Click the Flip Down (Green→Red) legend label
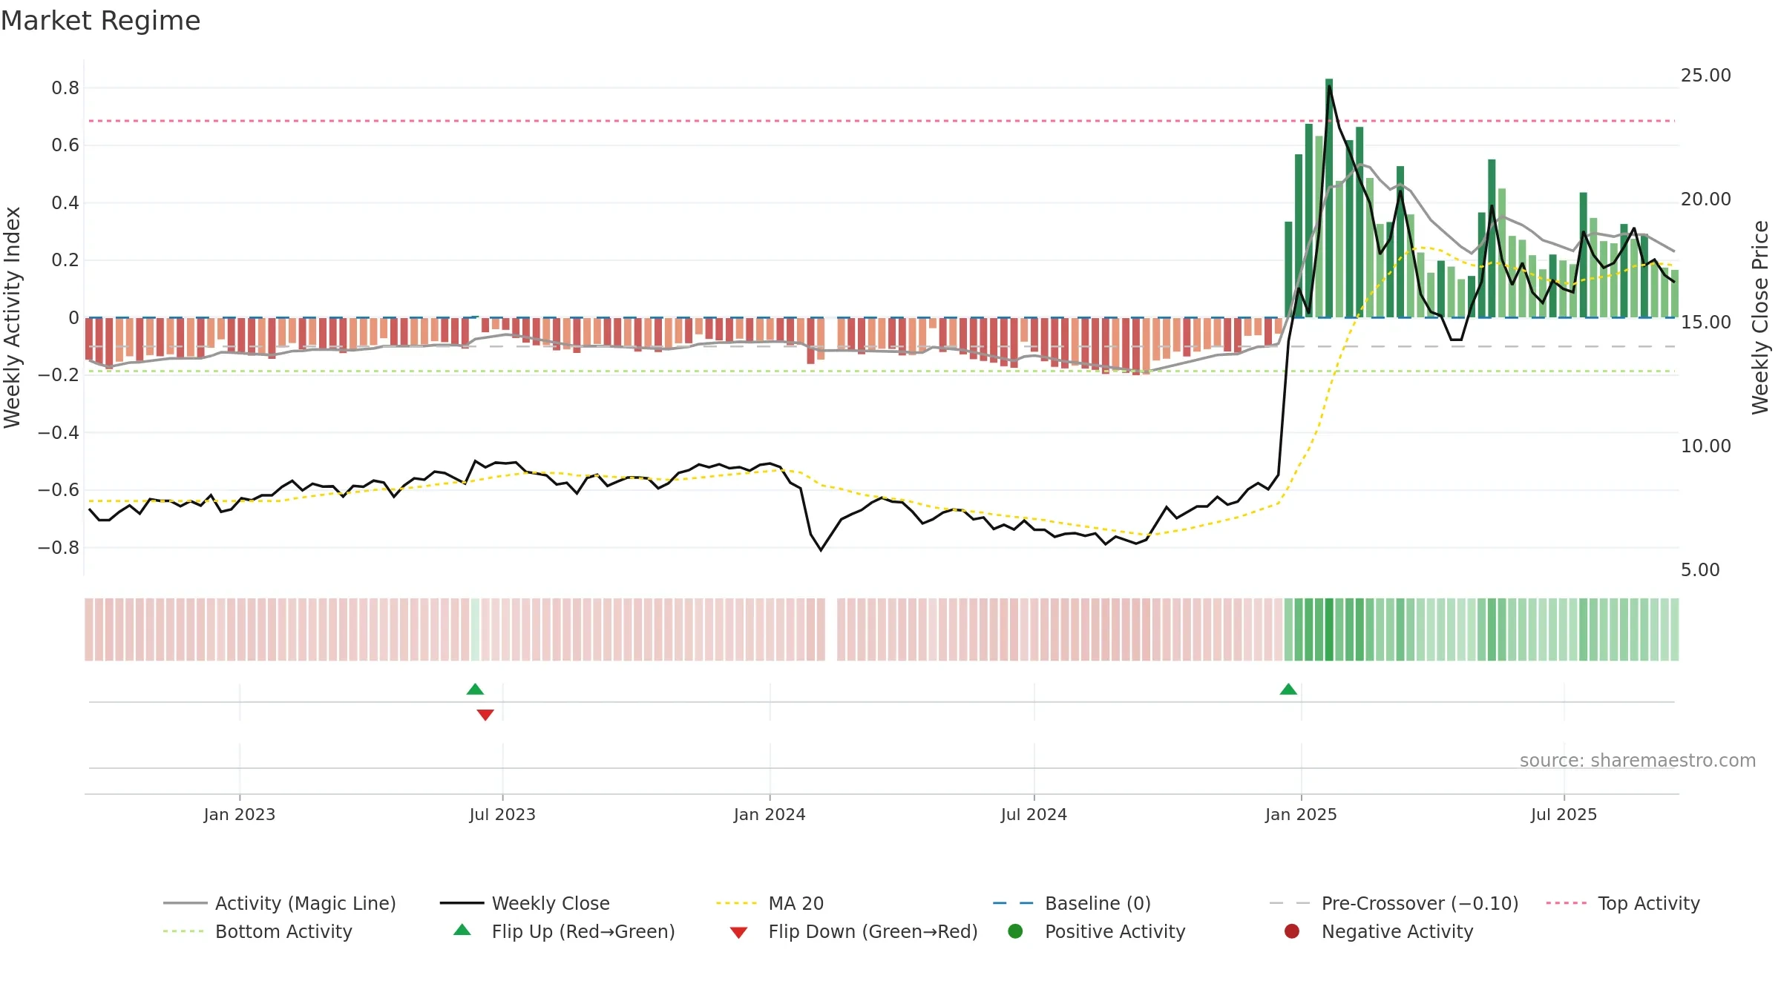The image size is (1781, 1001). (x=873, y=931)
